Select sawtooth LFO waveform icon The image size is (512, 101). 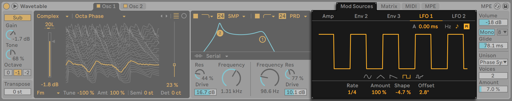tap(393, 77)
